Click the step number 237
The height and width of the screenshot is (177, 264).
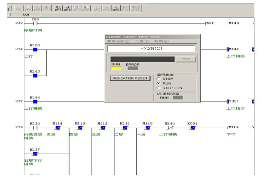click(x=19, y=101)
